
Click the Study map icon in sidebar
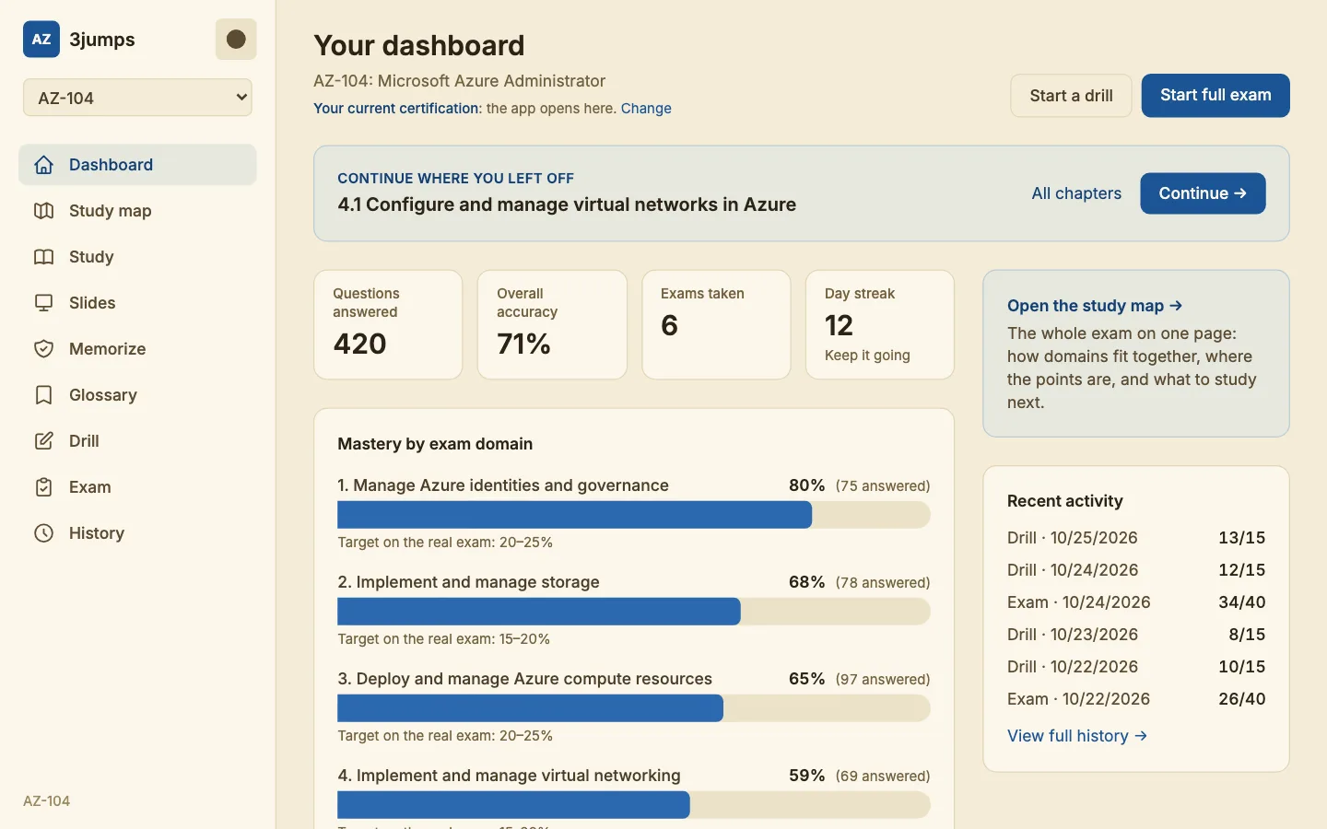tap(43, 211)
